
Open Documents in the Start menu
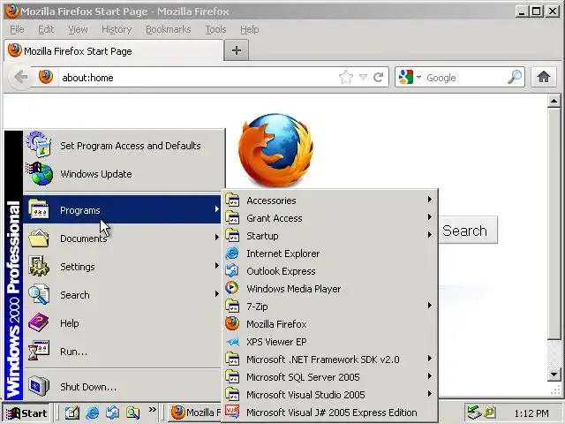(123, 238)
